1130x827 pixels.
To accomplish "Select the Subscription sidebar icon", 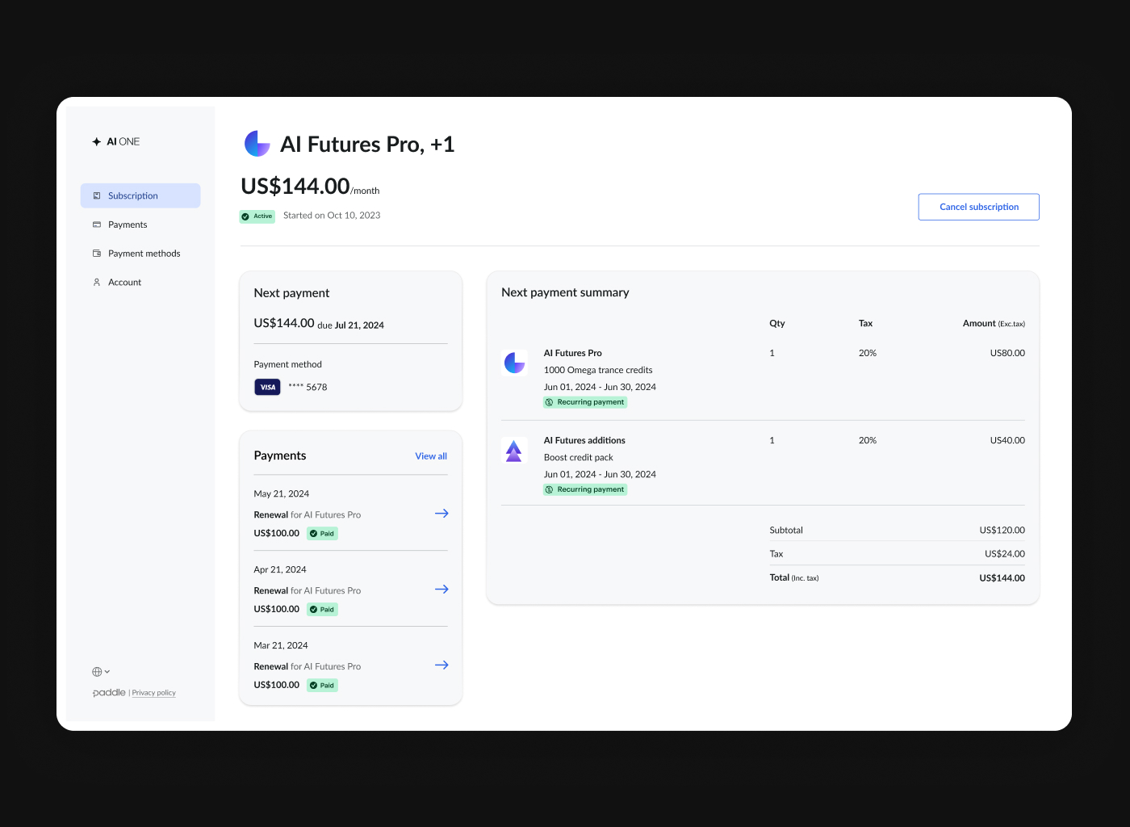I will 96,195.
